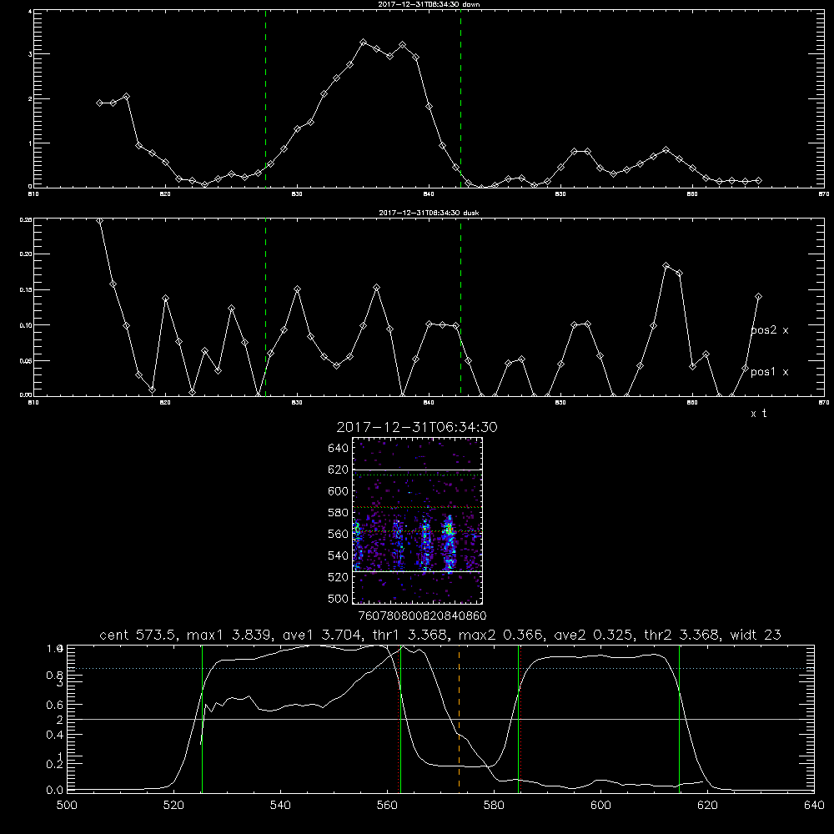Click the 'pos1 x' label

(x=770, y=372)
